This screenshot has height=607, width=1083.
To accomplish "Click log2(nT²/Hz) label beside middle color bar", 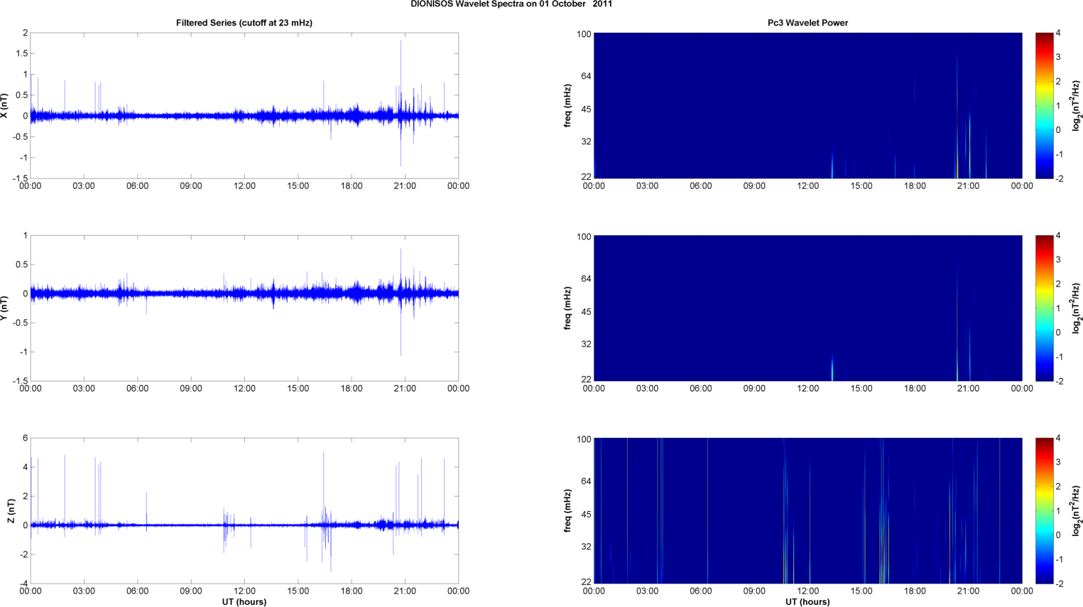I will [x=1076, y=308].
